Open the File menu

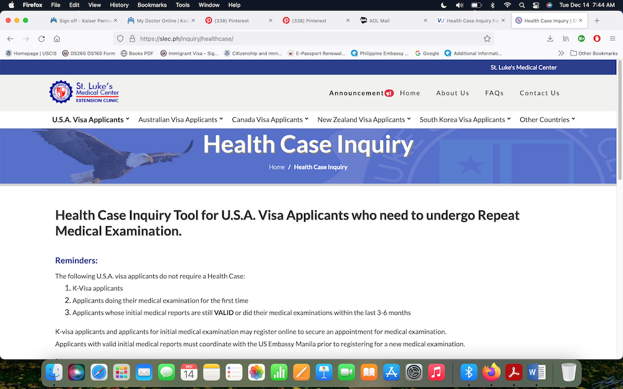(x=55, y=5)
